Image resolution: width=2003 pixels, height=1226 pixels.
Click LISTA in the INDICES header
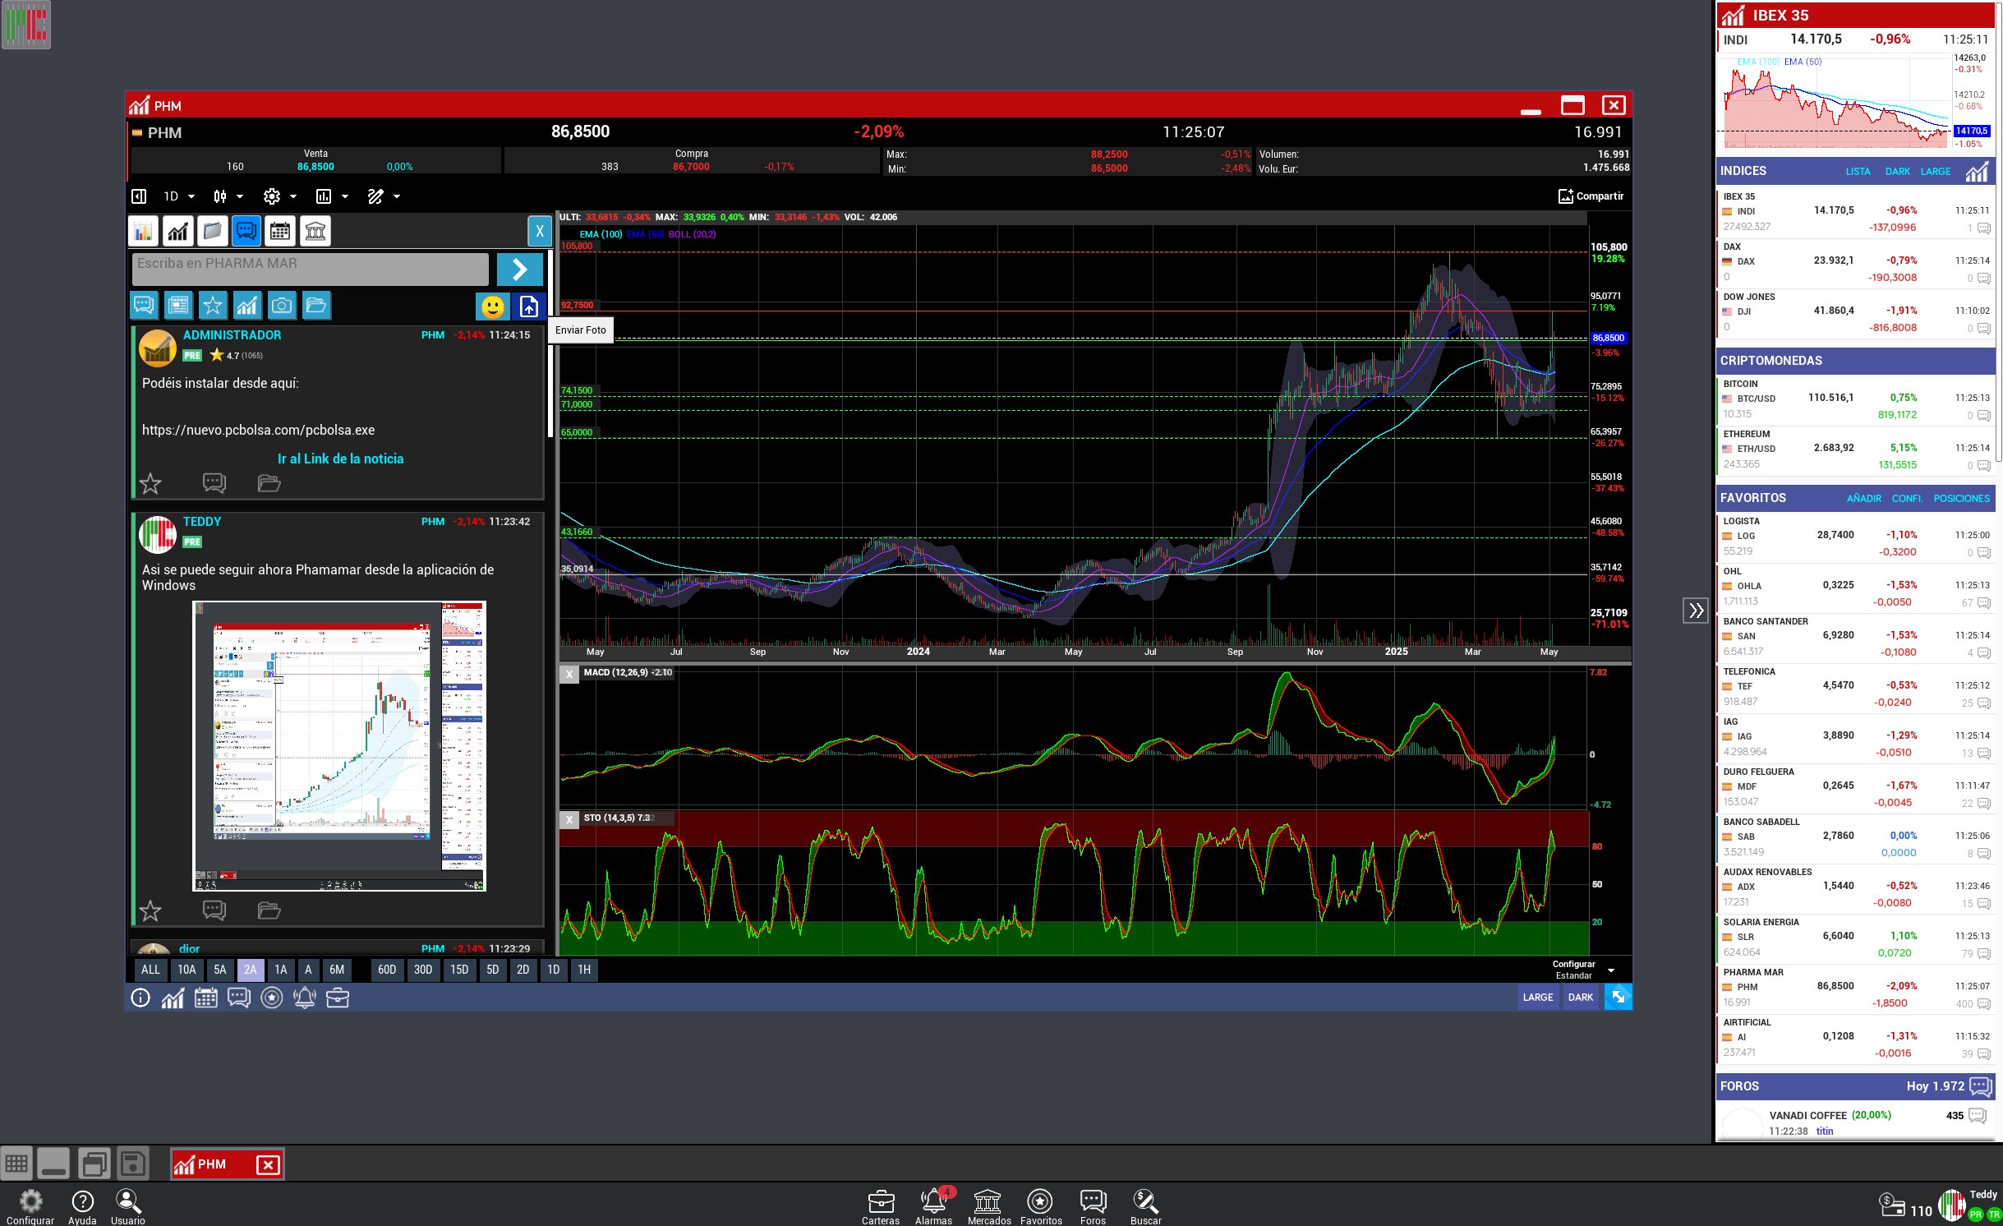click(x=1858, y=172)
